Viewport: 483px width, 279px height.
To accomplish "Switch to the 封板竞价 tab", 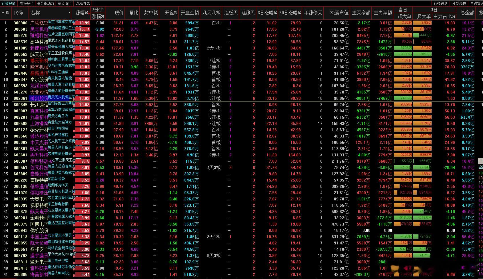I will point(27,3).
